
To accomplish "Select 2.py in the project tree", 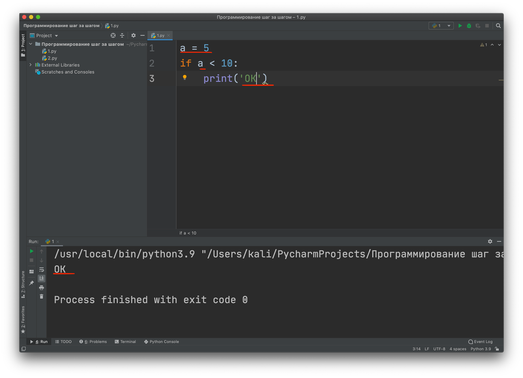I will coord(49,58).
